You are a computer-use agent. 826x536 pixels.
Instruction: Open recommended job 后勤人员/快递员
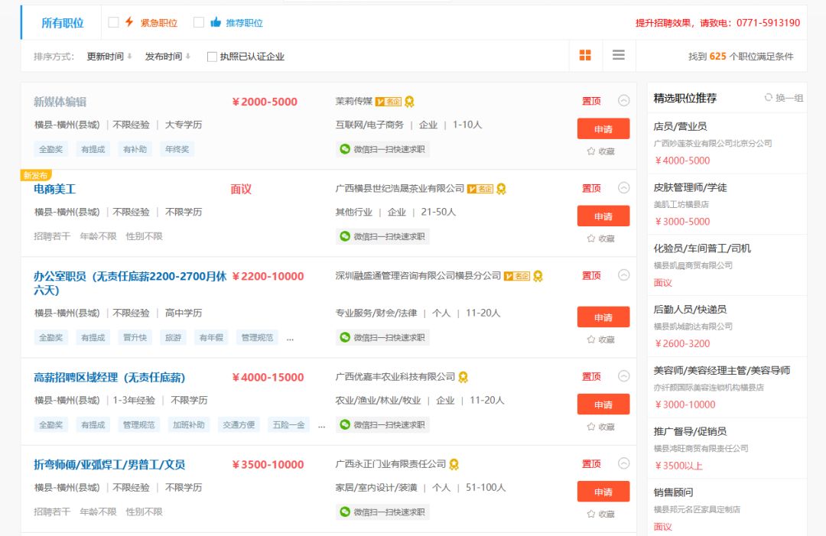[x=690, y=310]
